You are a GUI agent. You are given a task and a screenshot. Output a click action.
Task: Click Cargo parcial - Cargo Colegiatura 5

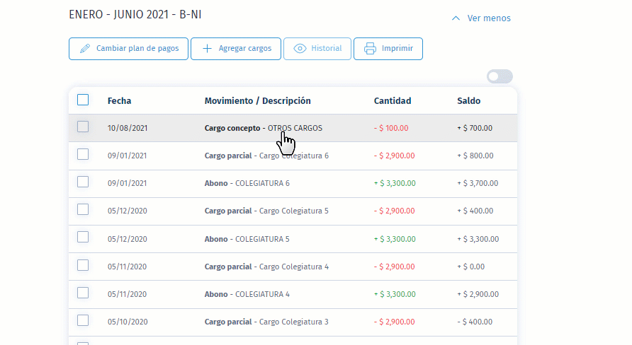[266, 211]
